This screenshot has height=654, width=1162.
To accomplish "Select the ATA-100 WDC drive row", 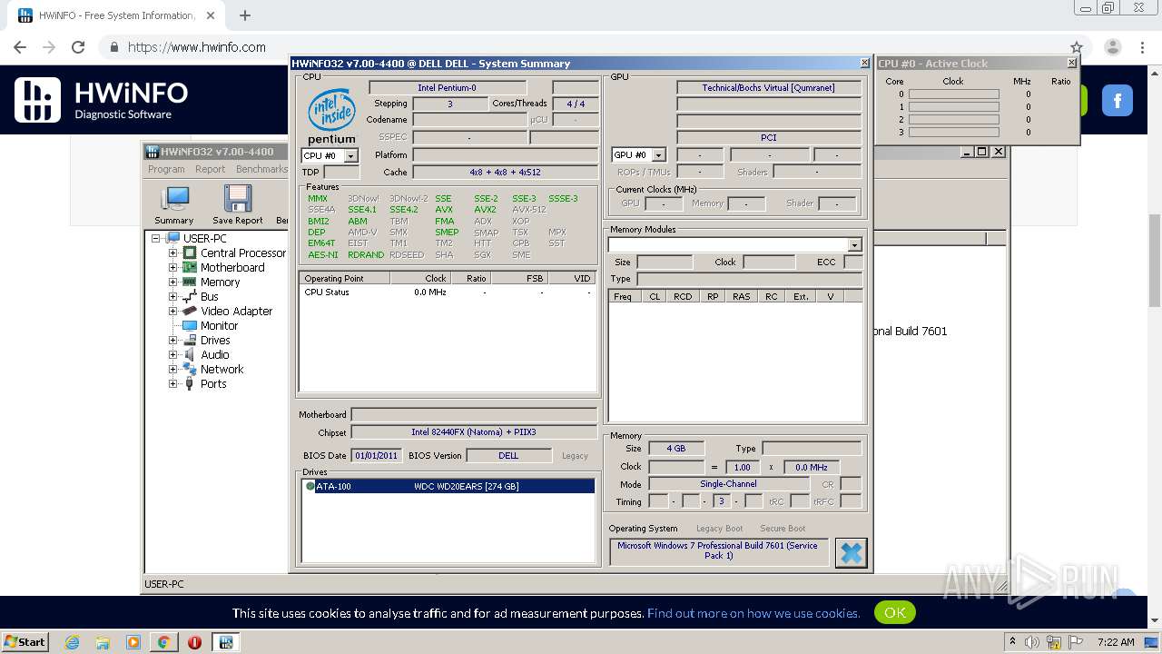I will point(448,486).
